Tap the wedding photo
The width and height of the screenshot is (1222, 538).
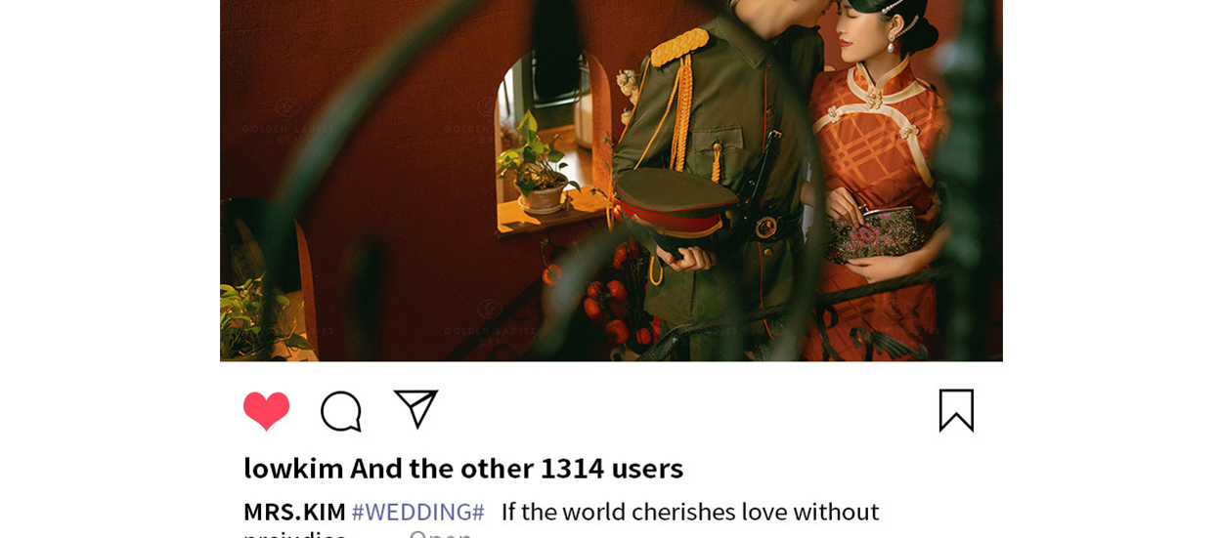pyautogui.click(x=611, y=181)
